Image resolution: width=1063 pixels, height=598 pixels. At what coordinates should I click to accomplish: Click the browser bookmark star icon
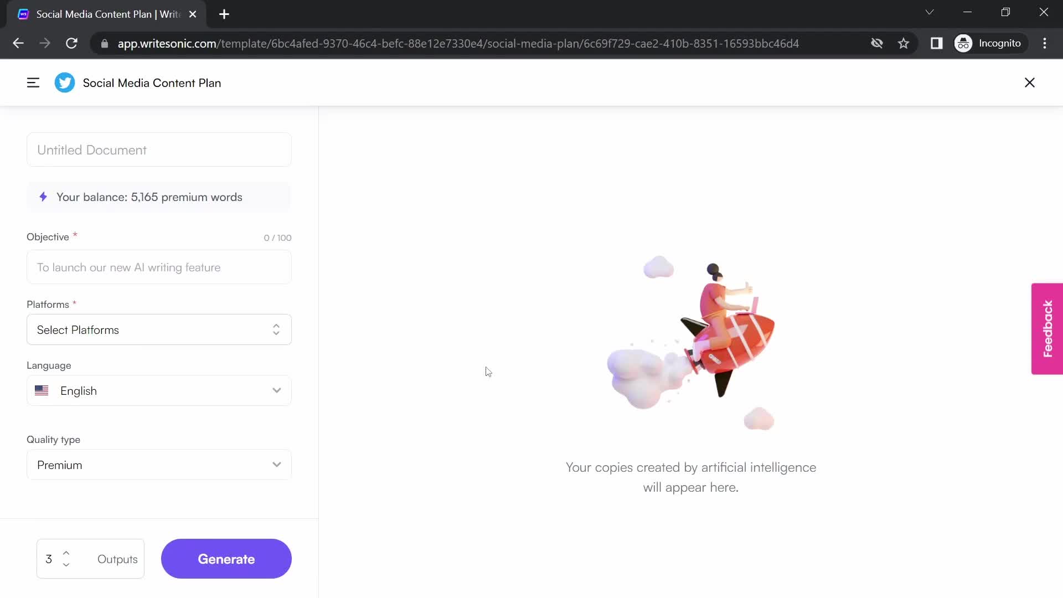tap(904, 44)
